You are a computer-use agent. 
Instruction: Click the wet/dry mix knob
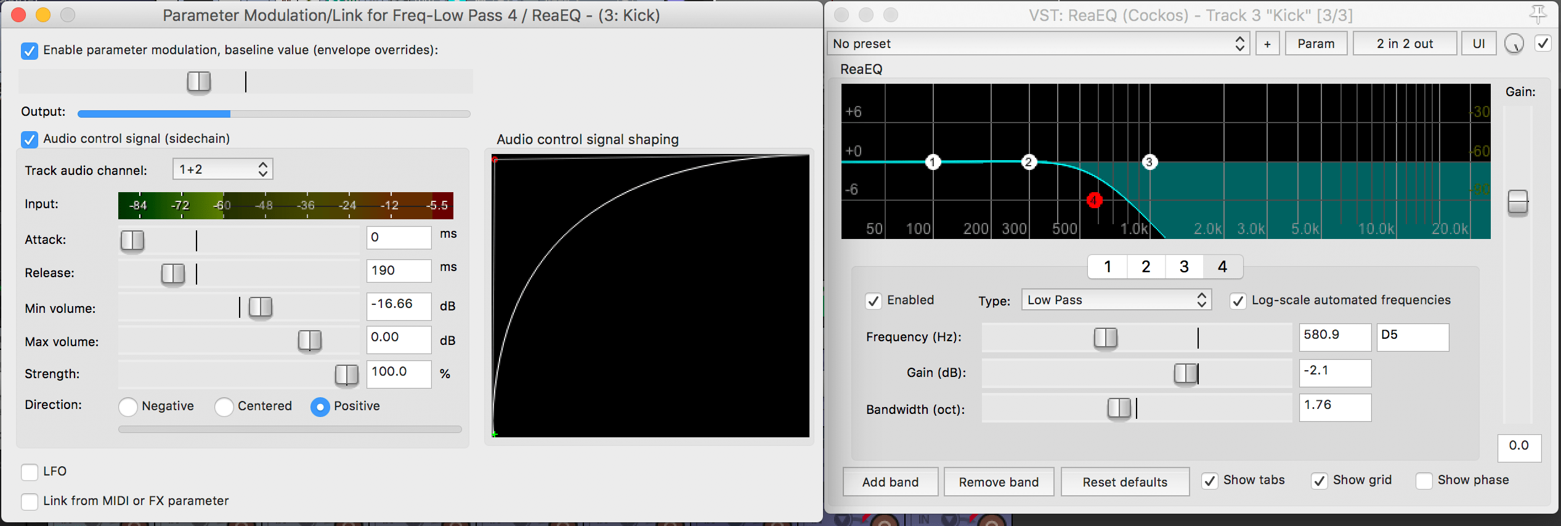pos(1514,44)
